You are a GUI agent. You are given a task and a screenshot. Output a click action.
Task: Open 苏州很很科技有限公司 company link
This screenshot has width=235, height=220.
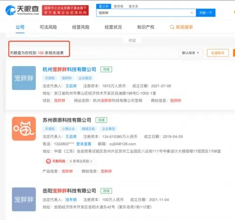pyautogui.click(x=67, y=120)
